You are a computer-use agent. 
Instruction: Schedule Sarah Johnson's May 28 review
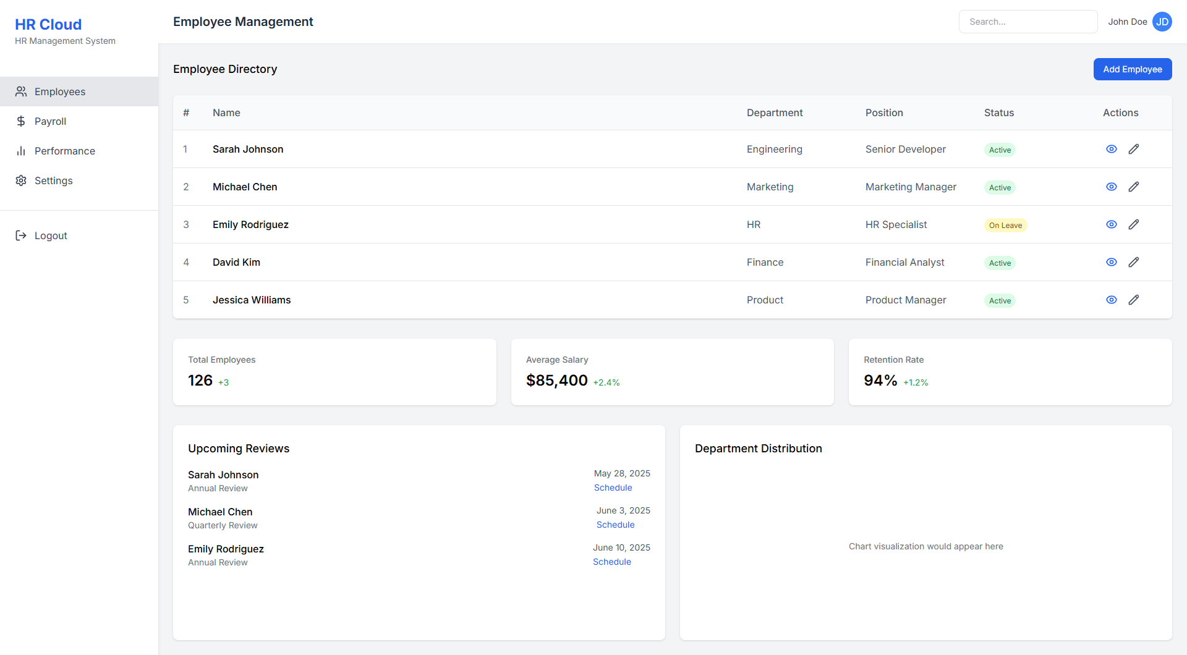[613, 488]
